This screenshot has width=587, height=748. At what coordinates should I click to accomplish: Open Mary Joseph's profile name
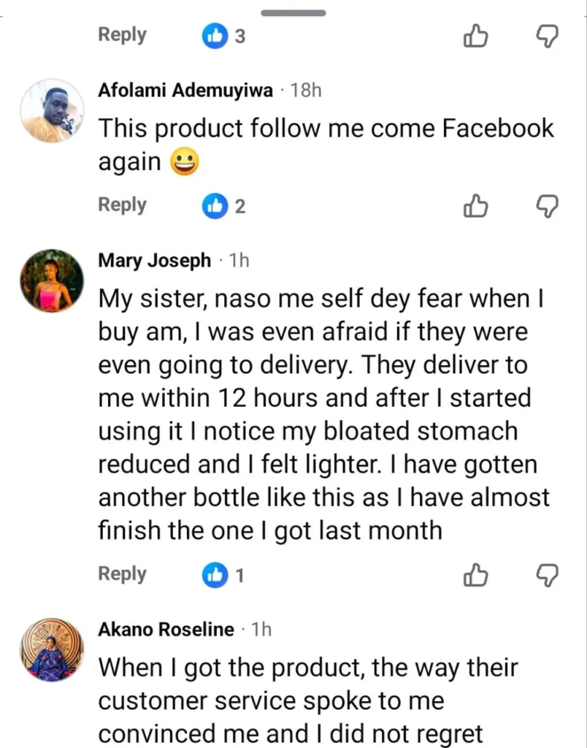(154, 261)
